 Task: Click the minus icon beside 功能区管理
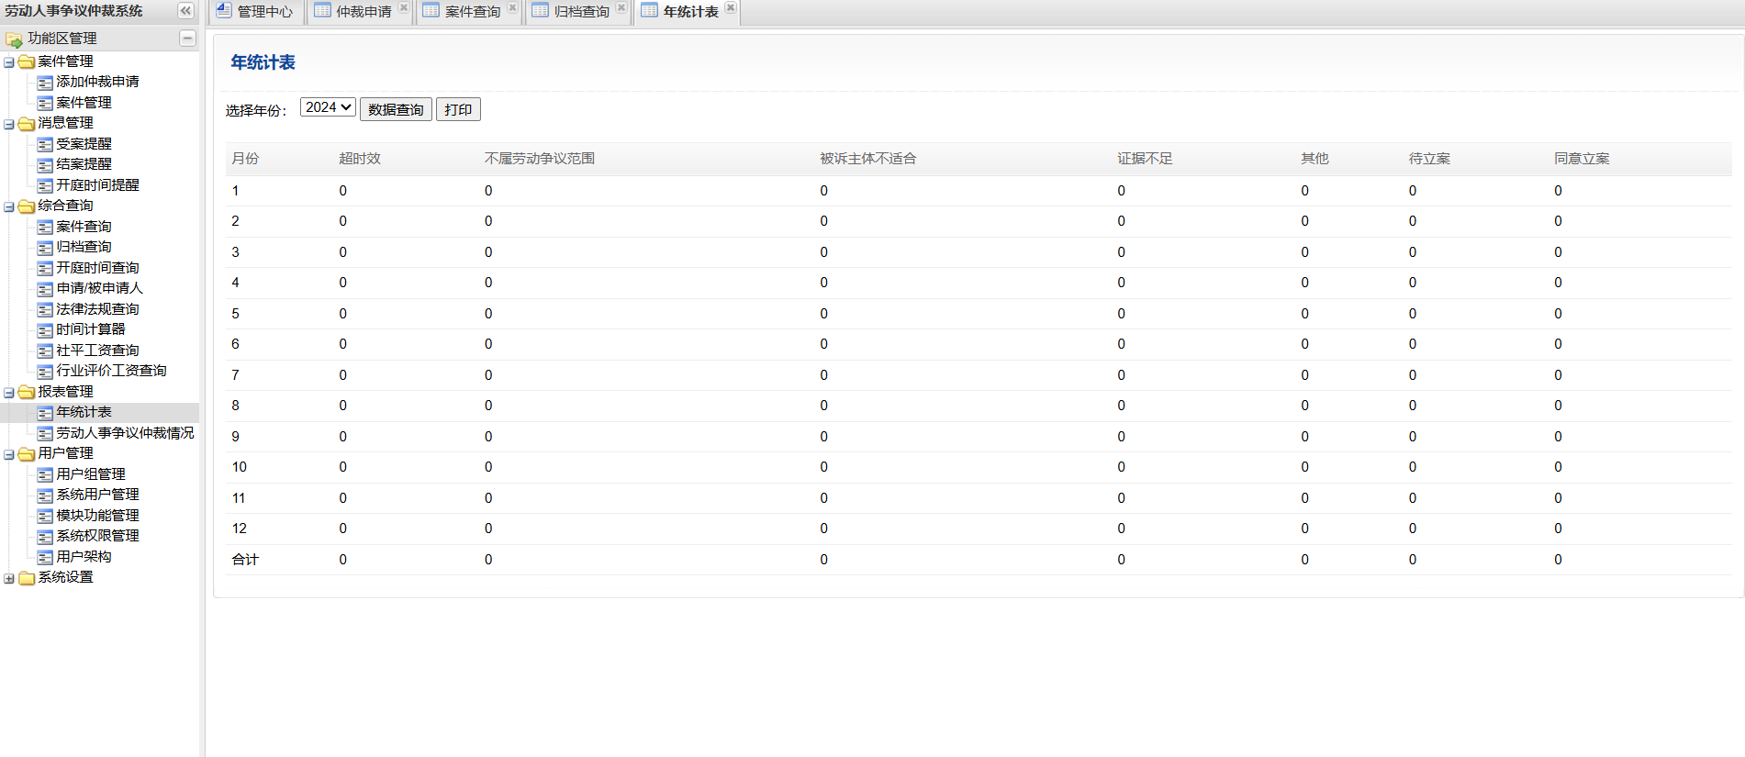pyautogui.click(x=187, y=38)
